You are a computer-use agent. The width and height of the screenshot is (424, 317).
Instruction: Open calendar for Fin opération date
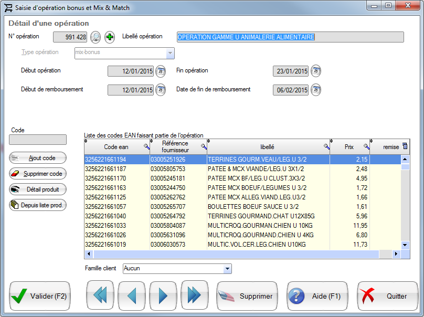pyautogui.click(x=315, y=71)
